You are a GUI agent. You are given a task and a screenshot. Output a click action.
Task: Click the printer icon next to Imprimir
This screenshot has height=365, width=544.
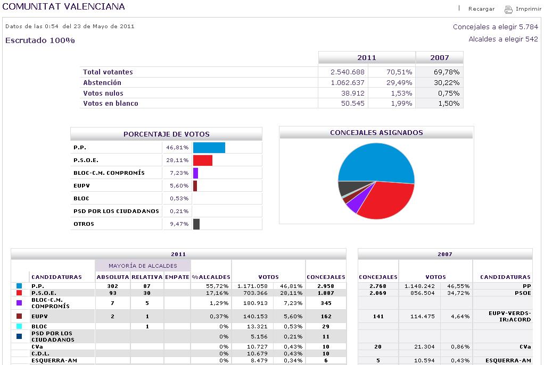coord(509,9)
